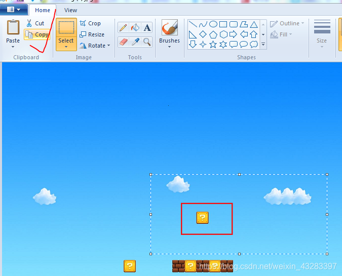
Task: Choose the Rectangle shape
Action: click(x=223, y=24)
